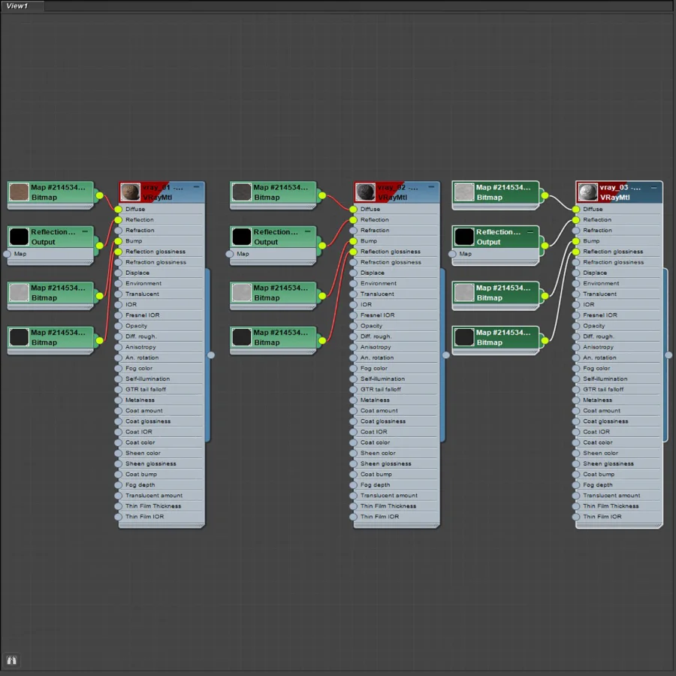Click output socket of vray_02 material node
Image resolution: width=676 pixels, height=676 pixels.
(445, 355)
